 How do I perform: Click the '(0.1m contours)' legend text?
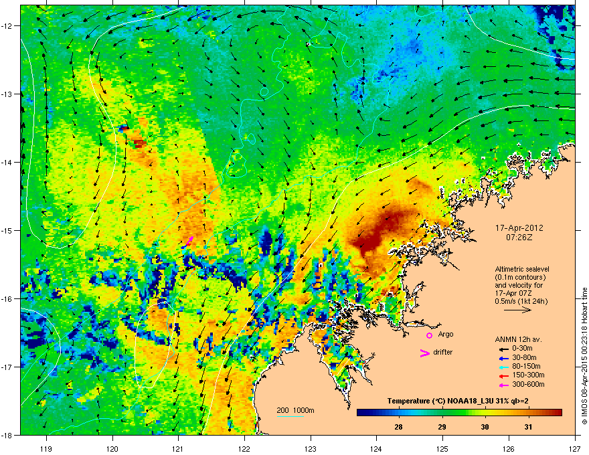click(520, 278)
